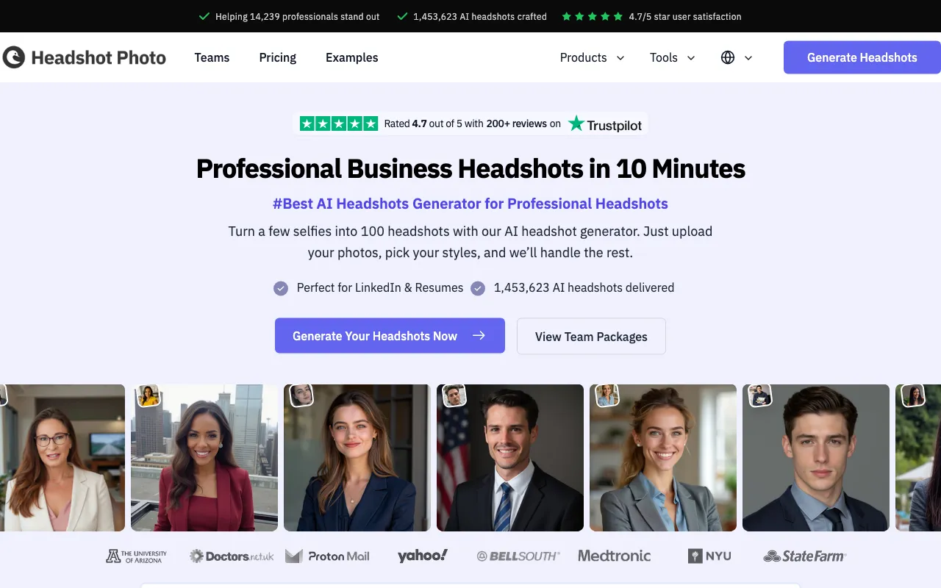Click small selfie inset on gray blazer woman photo

607,395
